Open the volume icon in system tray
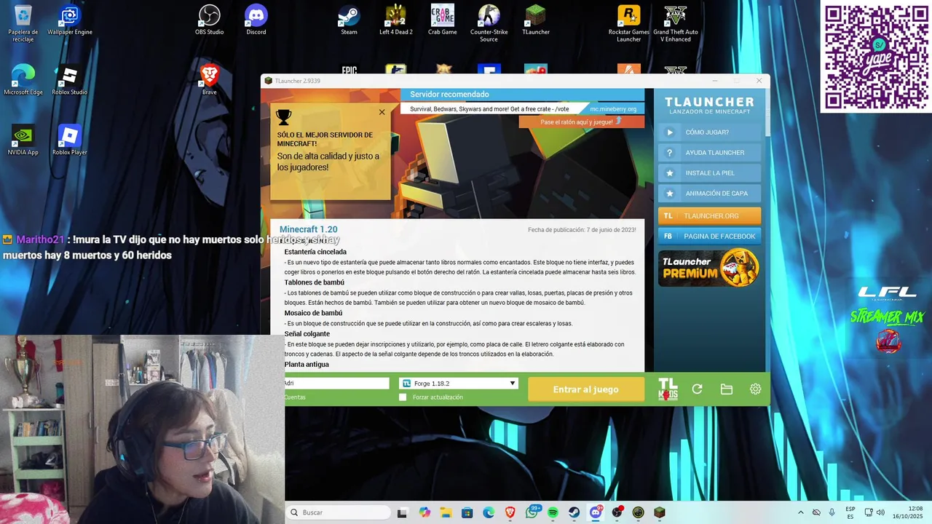Viewport: 932px width, 524px height. tap(880, 512)
